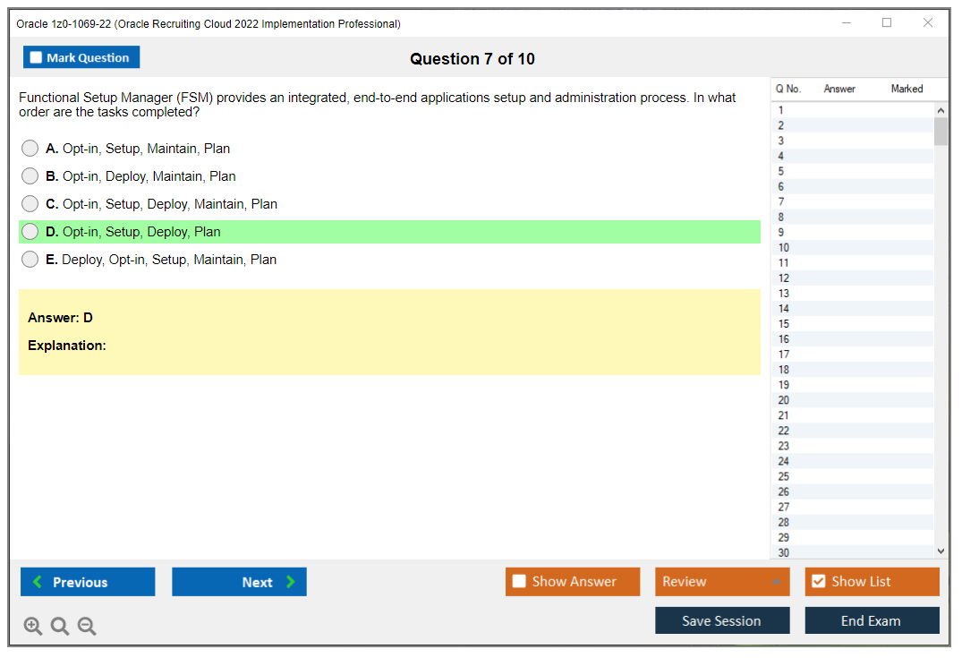
Task: Select answer option E radio button
Action: click(x=30, y=259)
